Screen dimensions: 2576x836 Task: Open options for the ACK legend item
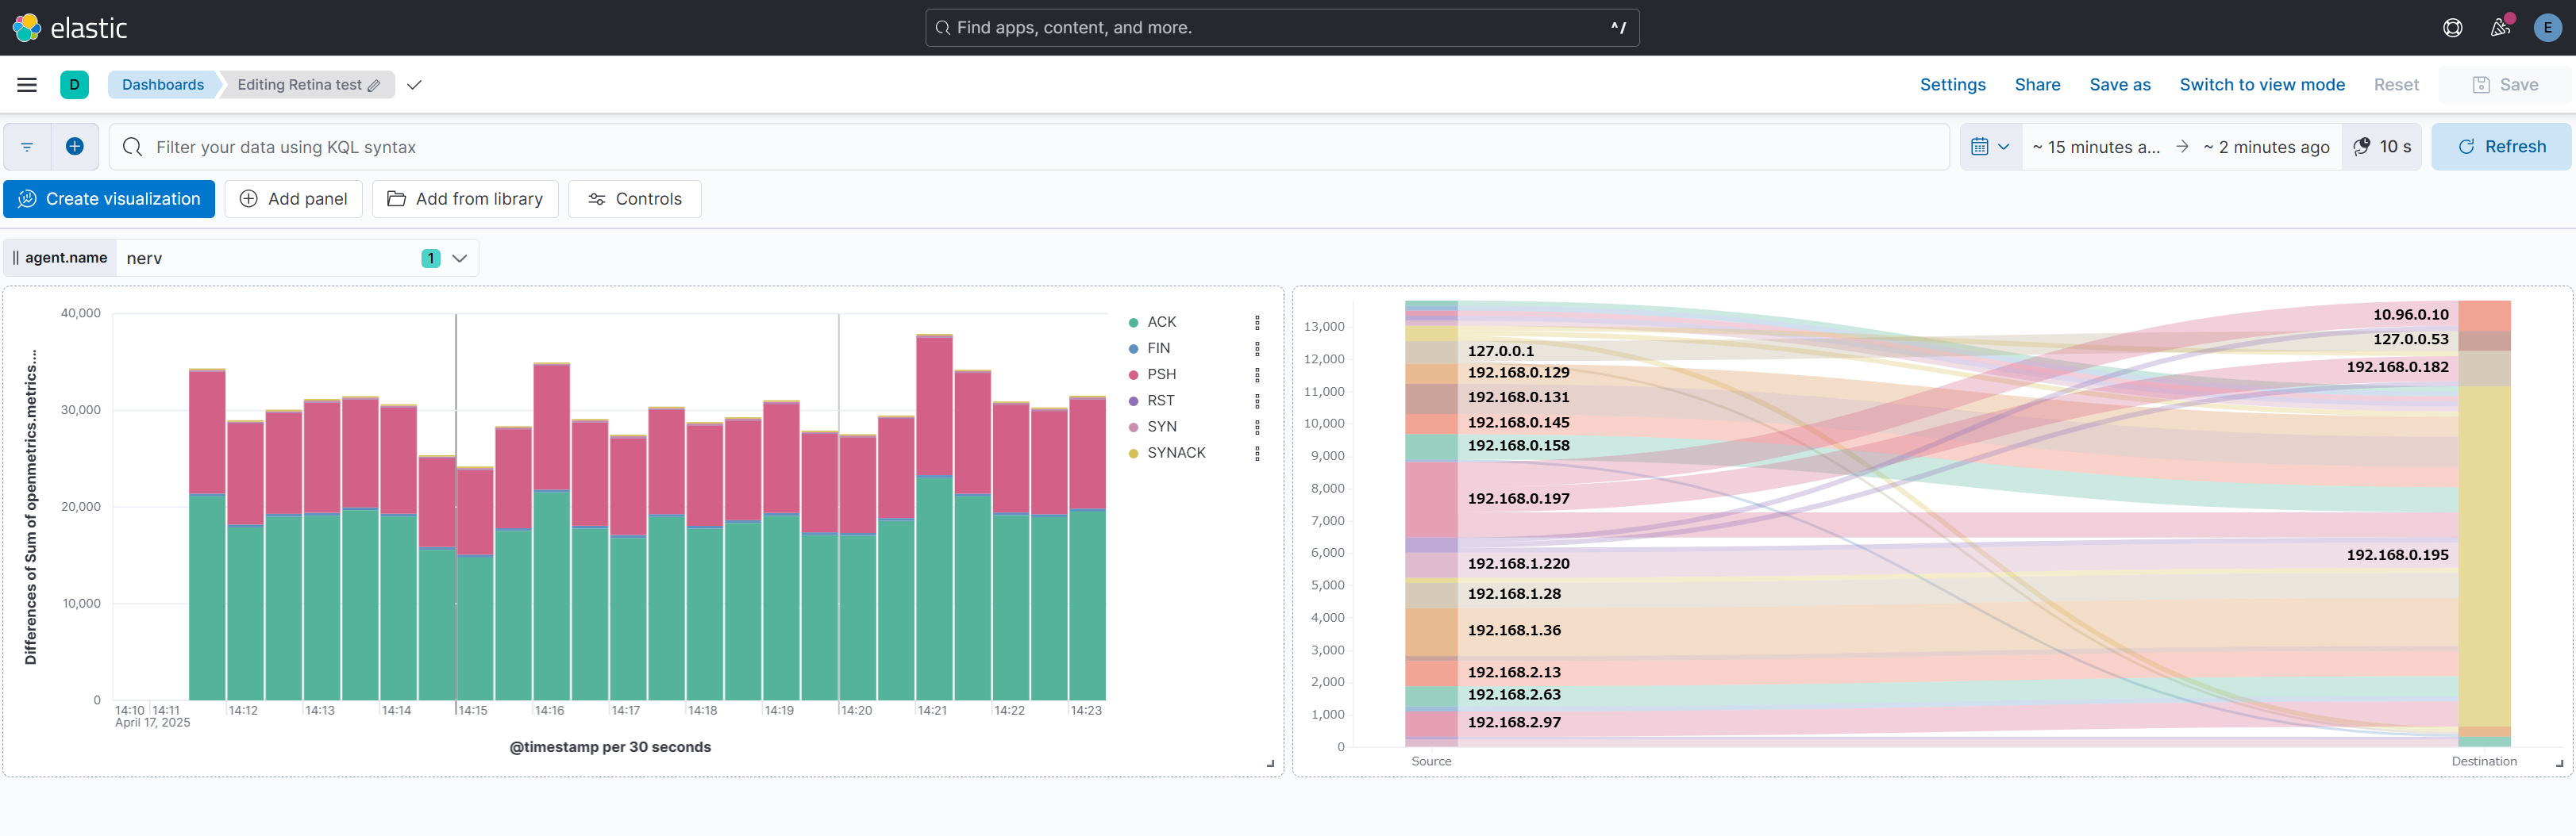point(1257,323)
